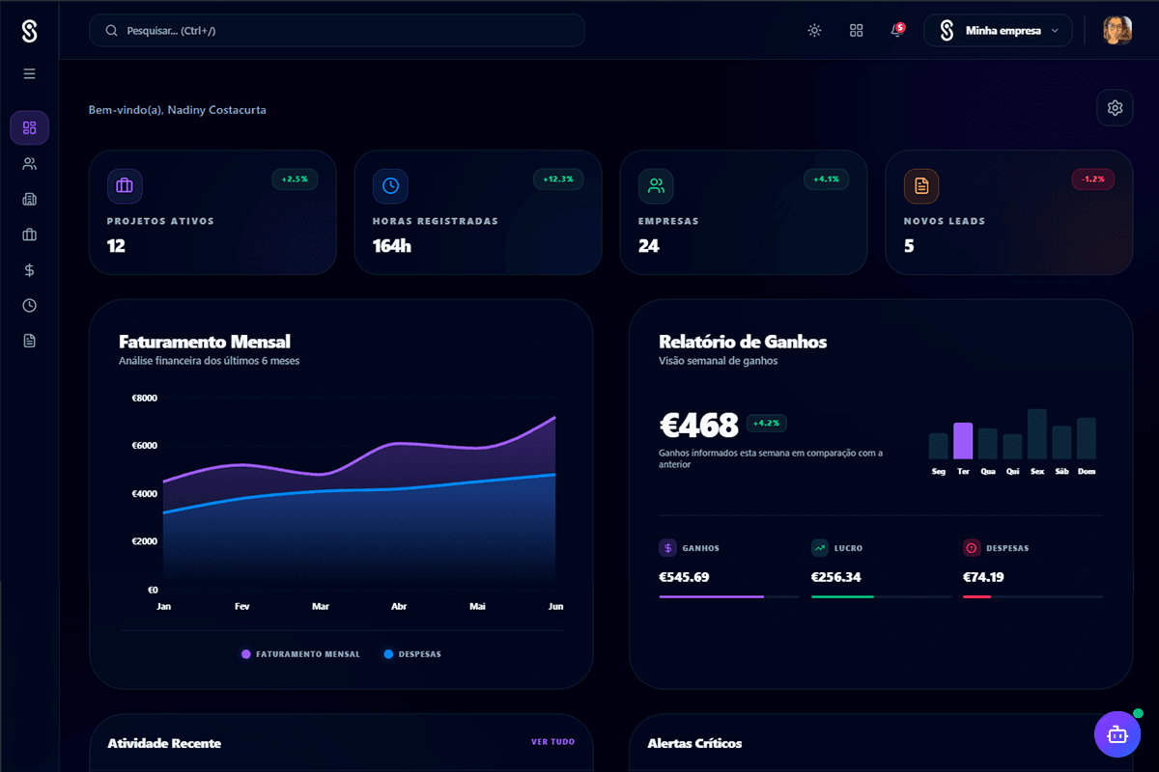Select the Dom bar in weekly chart

(1086, 438)
